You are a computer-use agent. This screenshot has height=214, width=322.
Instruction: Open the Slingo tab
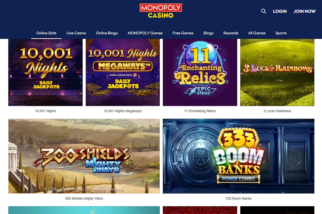[208, 33]
